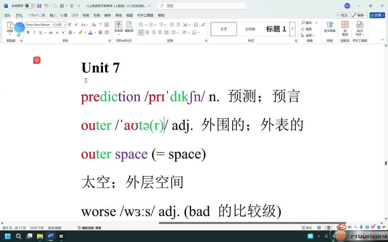This screenshot has height=242, width=388.
Task: Click the horizontal scrollbar at the bottom
Action: point(252,223)
